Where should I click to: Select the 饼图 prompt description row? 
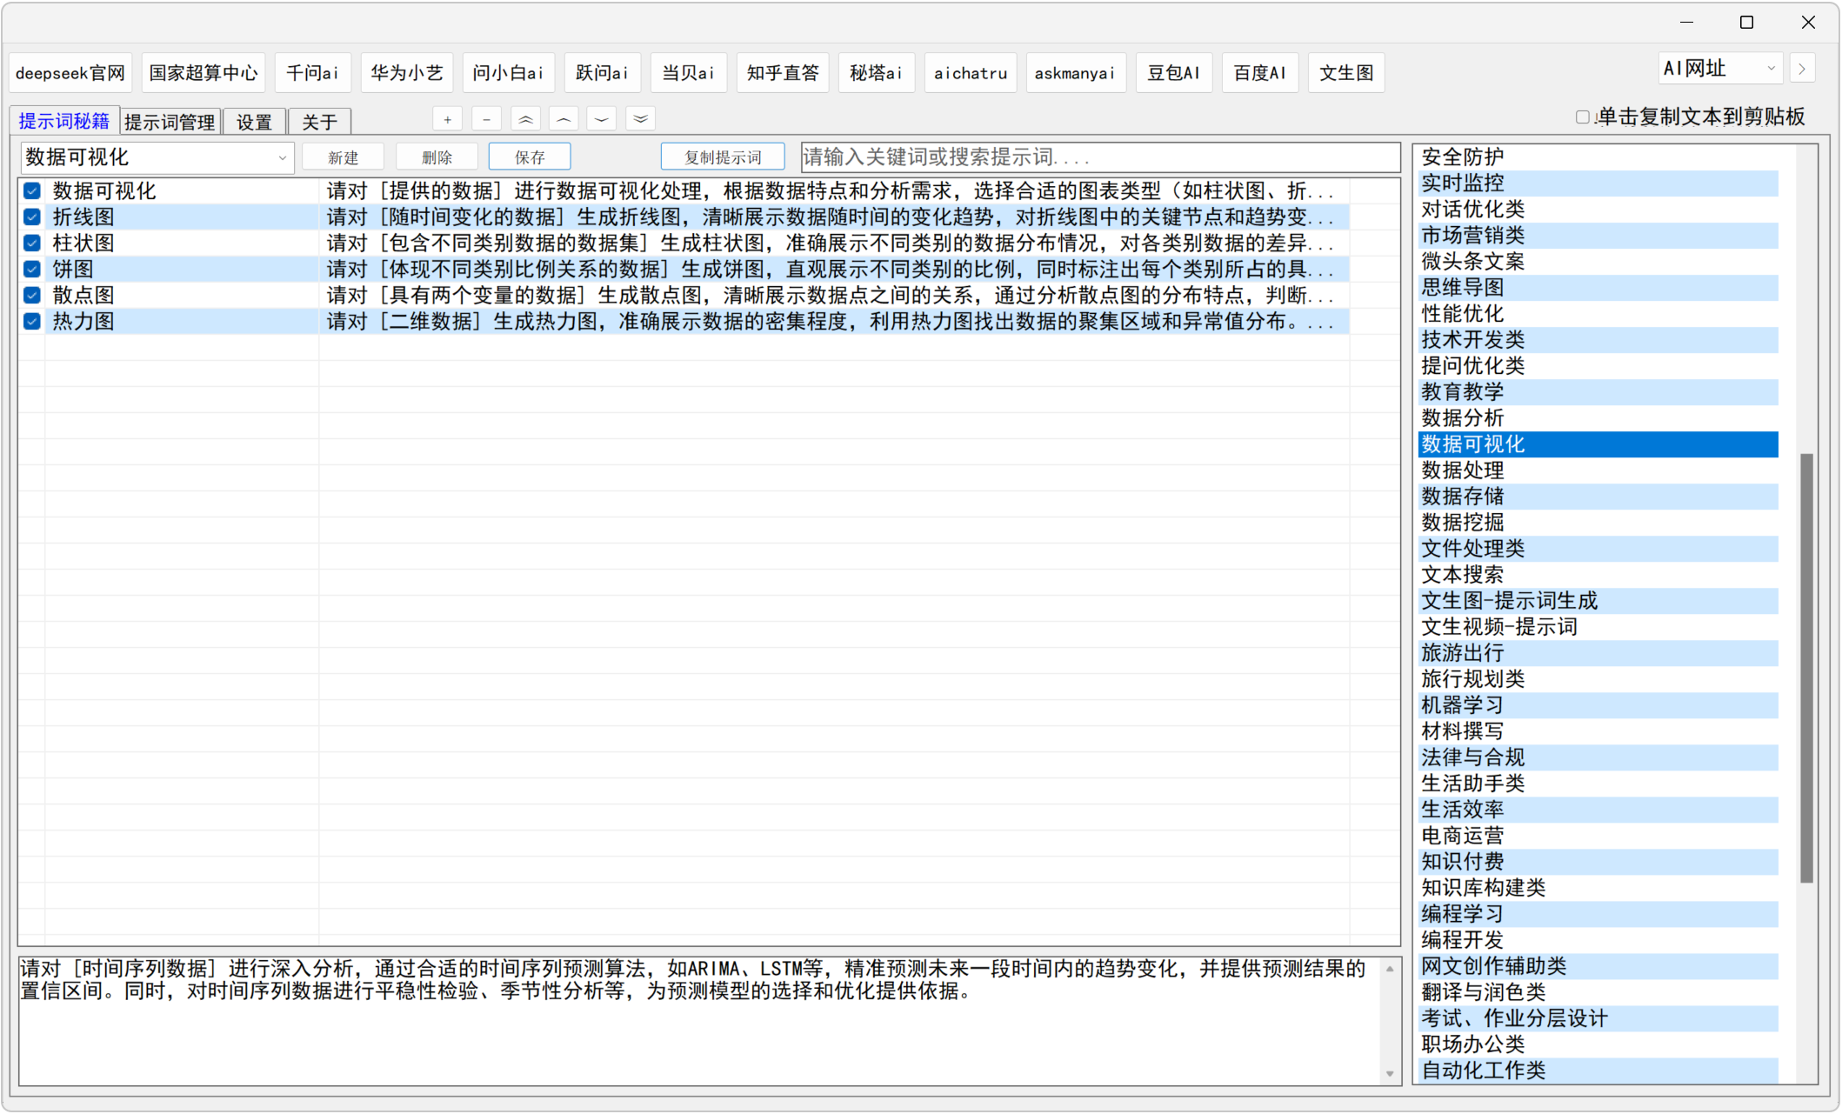pos(834,270)
